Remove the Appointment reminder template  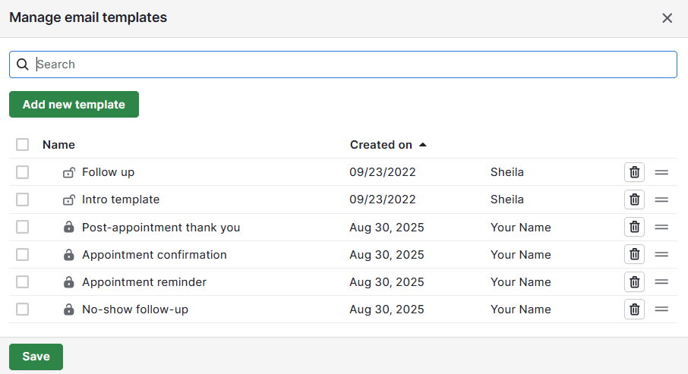pos(635,282)
